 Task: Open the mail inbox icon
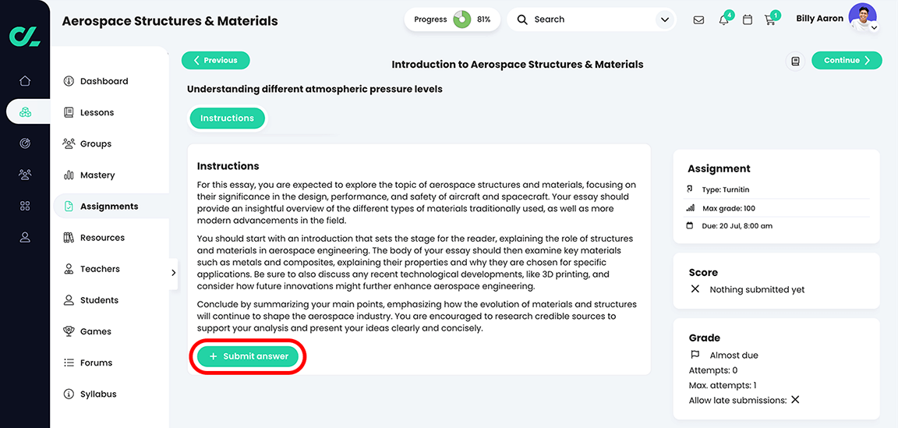click(698, 19)
